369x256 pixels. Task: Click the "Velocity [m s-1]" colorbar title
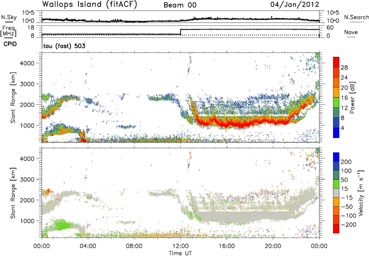coord(361,193)
